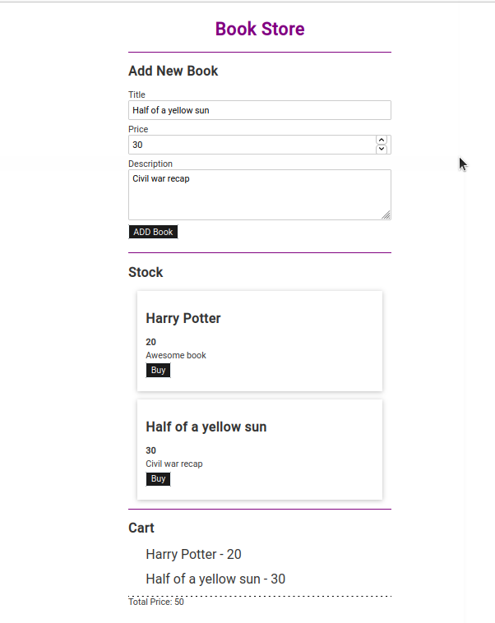Click the Awesome book description text

pyautogui.click(x=176, y=355)
